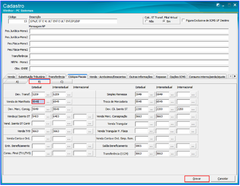Click the Gravar button
The width and height of the screenshot is (240, 186).
coord(197,179)
